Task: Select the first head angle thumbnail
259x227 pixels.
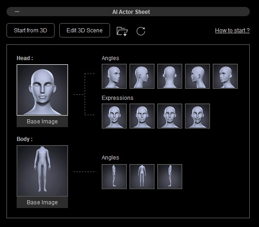Action: [x=114, y=76]
